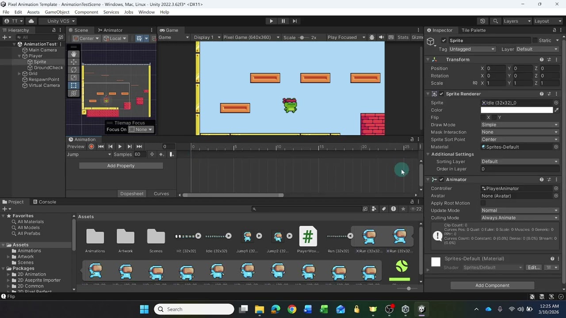Go to last keyframe in Animation

pyautogui.click(x=139, y=146)
